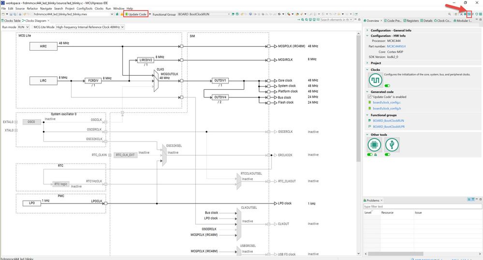The image size is (483, 260).
Task: Toggle the Clocks tool enable switch
Action: (387, 85)
